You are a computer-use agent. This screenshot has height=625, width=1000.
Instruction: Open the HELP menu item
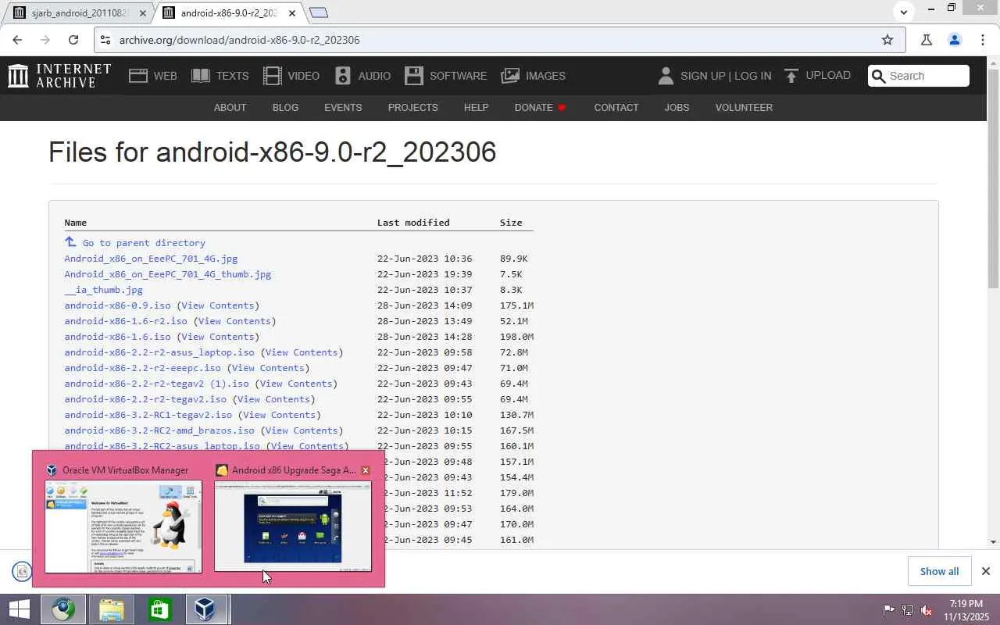[476, 107]
